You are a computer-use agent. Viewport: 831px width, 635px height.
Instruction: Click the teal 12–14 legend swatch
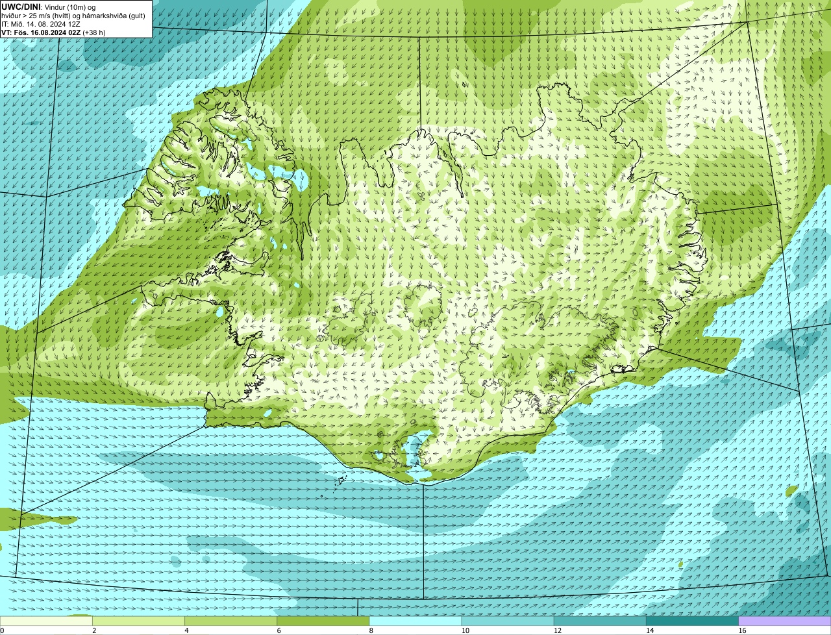click(600, 621)
